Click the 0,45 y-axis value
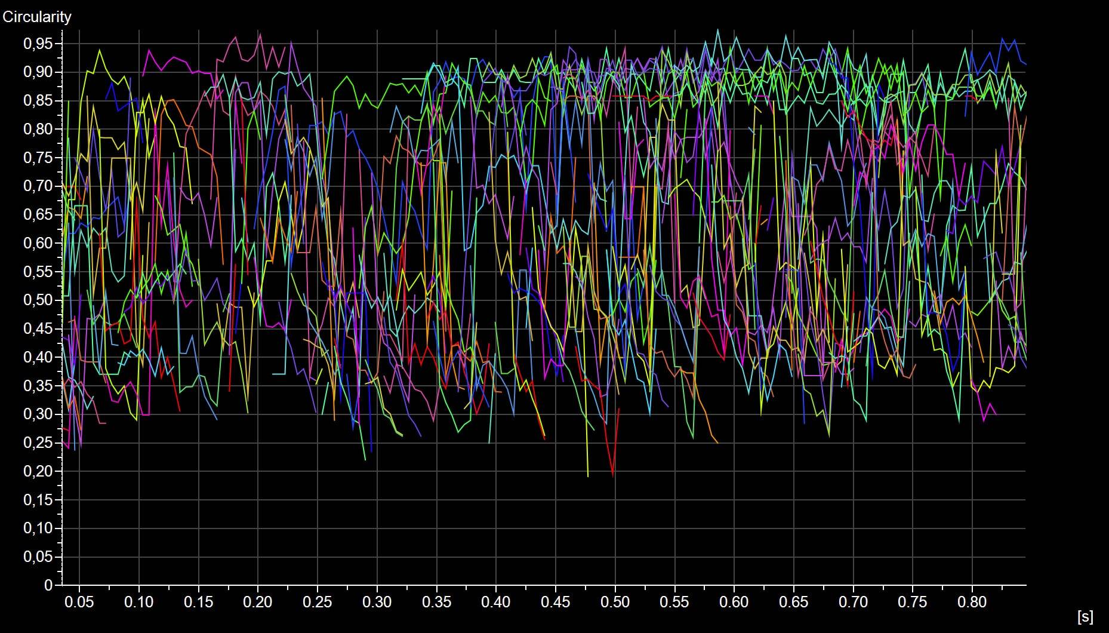This screenshot has width=1109, height=633. [38, 329]
